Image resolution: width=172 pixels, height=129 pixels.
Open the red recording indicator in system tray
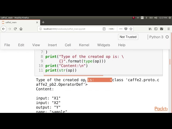click(134, 18)
